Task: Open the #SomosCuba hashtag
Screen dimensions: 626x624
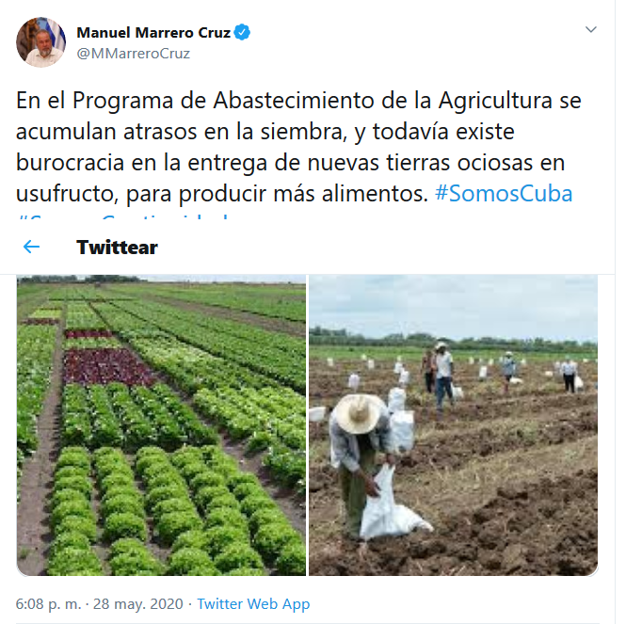Action: [x=504, y=194]
